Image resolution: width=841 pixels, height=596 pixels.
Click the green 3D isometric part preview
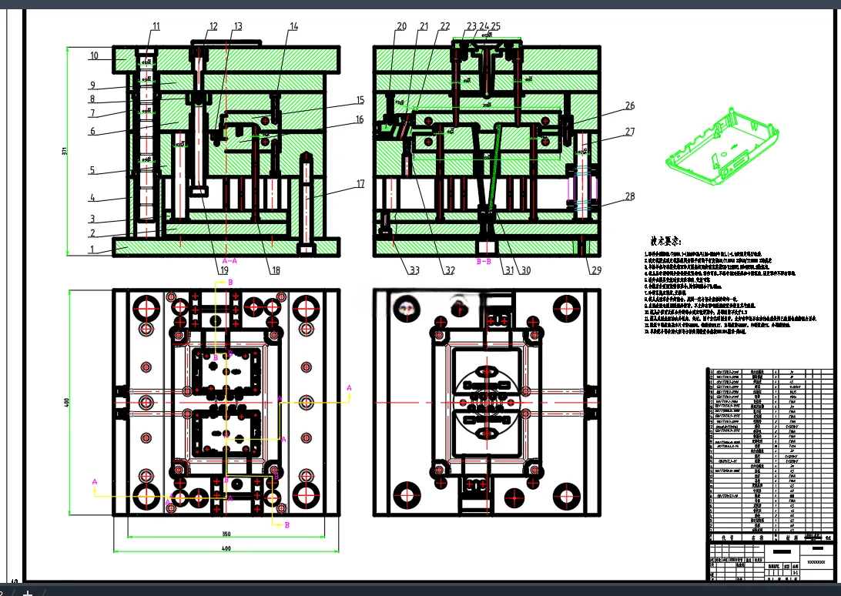point(722,146)
